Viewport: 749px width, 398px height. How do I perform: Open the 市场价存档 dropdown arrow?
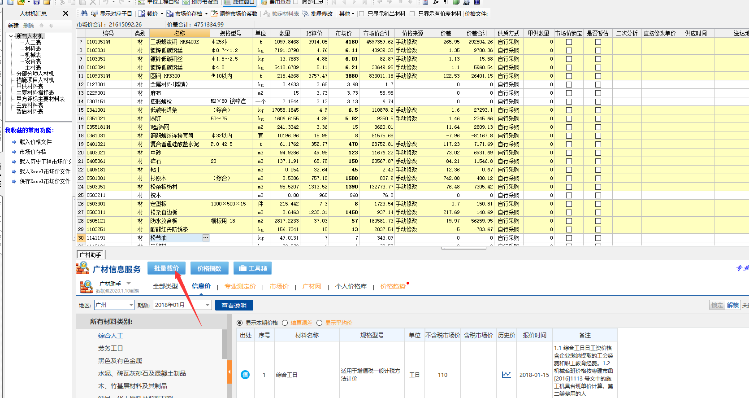(206, 14)
